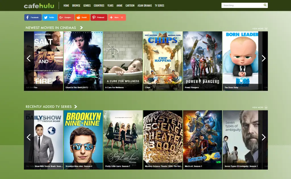Open the Salt And Fire poster
The image size is (291, 179).
[43, 61]
